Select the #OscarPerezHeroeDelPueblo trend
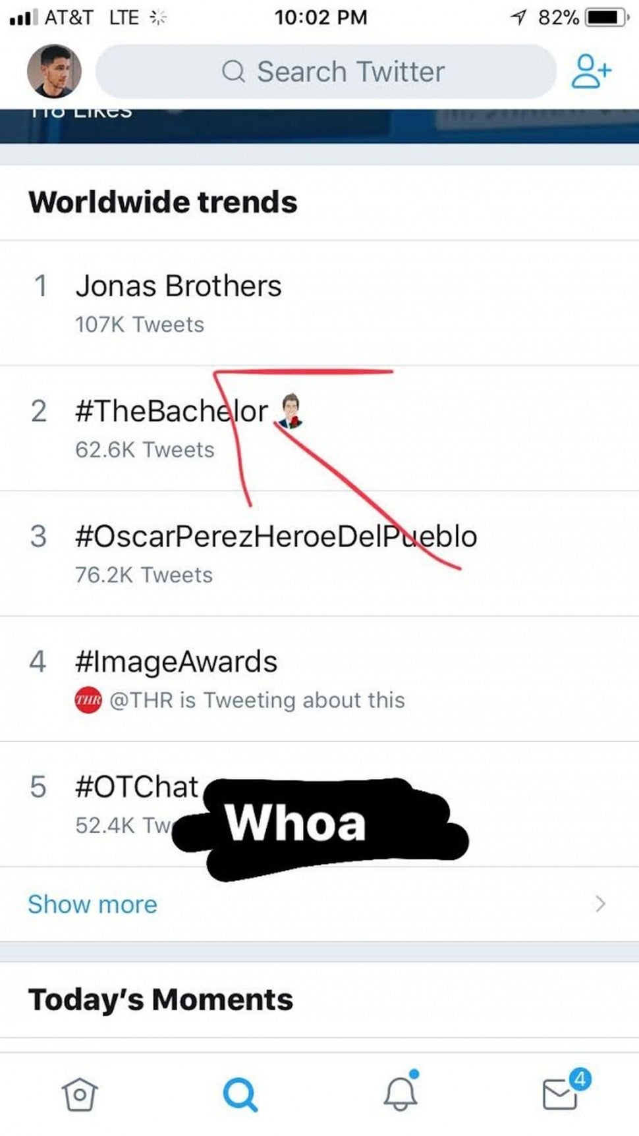Image resolution: width=639 pixels, height=1136 pixels. click(x=275, y=537)
